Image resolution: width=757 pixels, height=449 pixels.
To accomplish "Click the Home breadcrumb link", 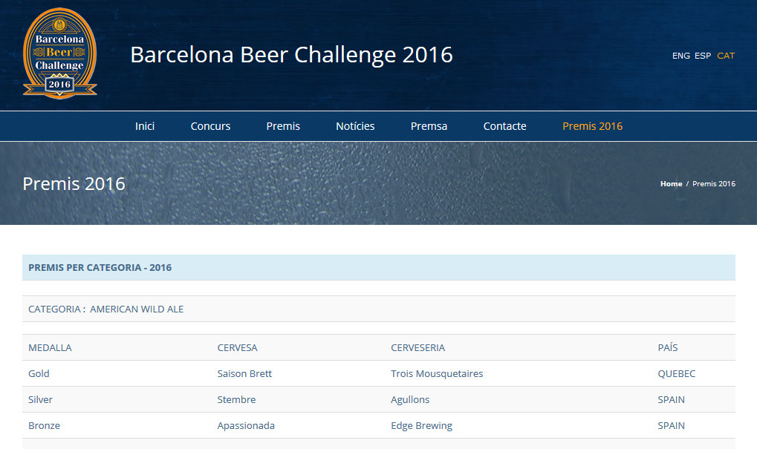I will point(671,184).
